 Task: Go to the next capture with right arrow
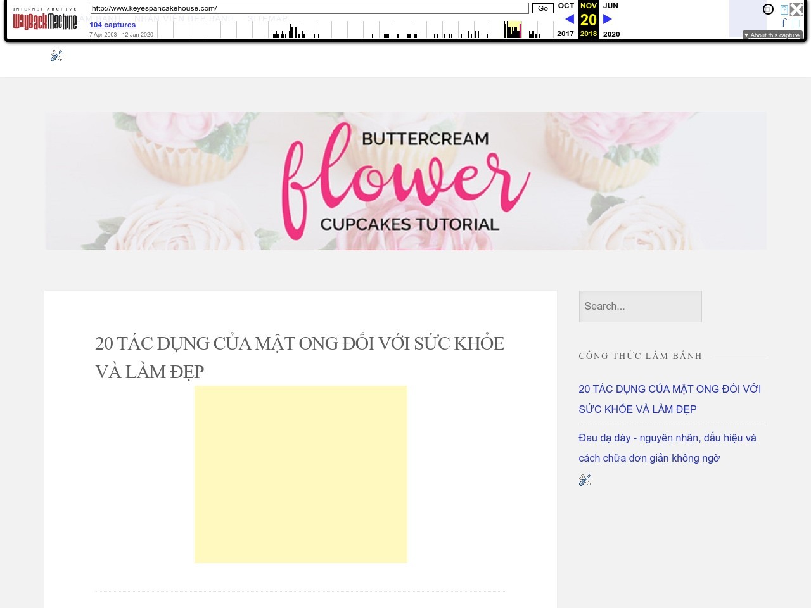click(x=608, y=20)
